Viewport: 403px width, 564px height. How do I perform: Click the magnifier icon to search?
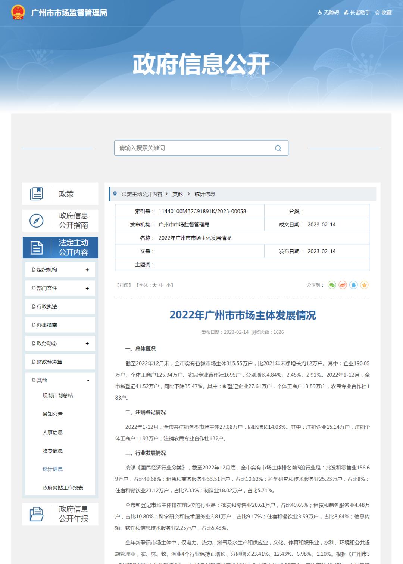(x=278, y=148)
